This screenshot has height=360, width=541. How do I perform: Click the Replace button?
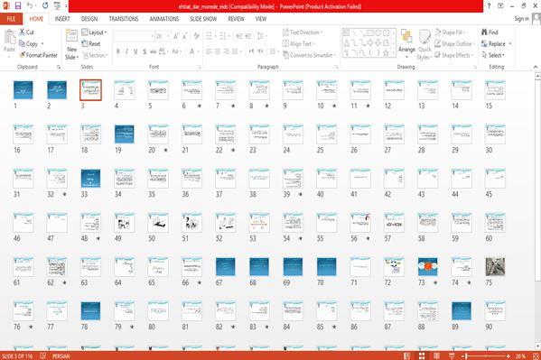pos(493,44)
